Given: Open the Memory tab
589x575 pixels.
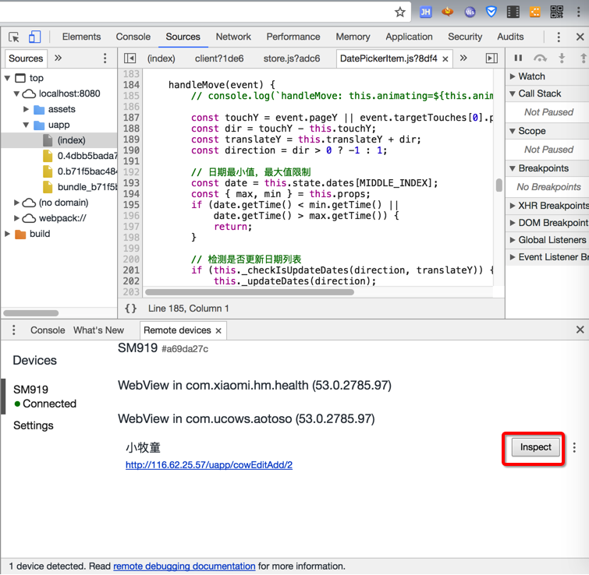Looking at the screenshot, I should coord(353,37).
